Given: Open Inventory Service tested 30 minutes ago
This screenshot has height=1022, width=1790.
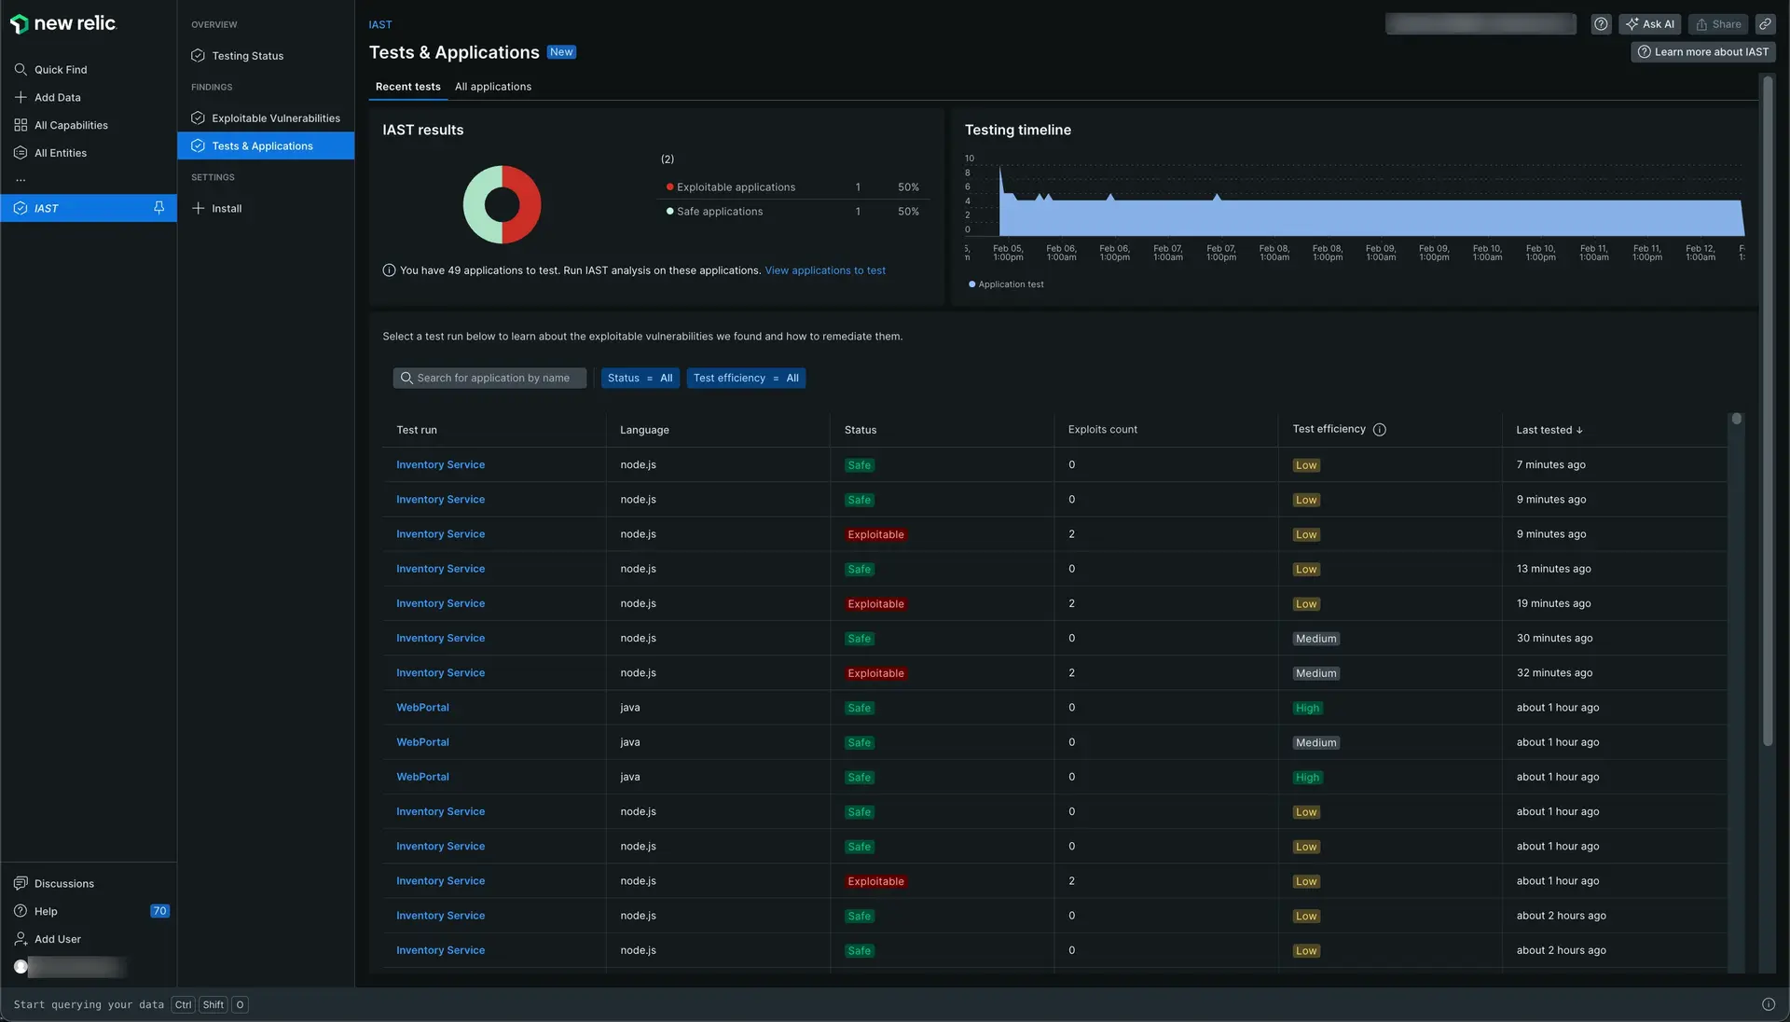Looking at the screenshot, I should point(440,638).
